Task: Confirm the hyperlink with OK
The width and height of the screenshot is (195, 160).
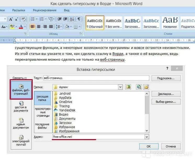Action: point(149,146)
